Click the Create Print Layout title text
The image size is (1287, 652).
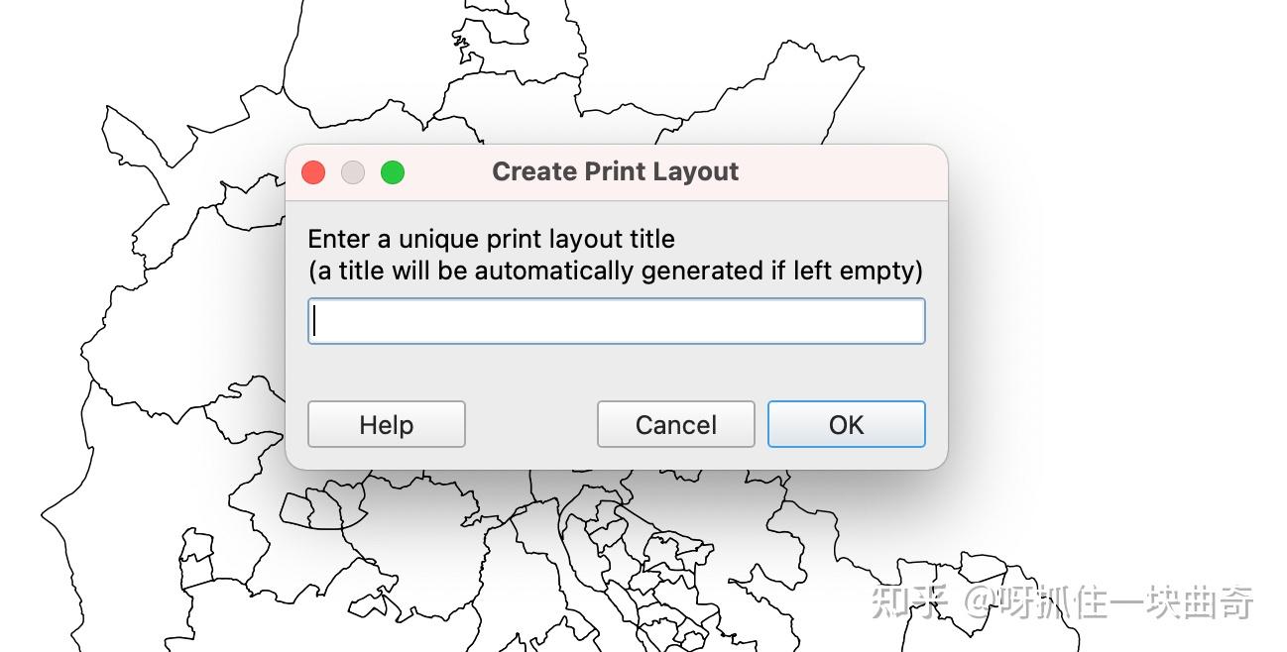[x=615, y=171]
